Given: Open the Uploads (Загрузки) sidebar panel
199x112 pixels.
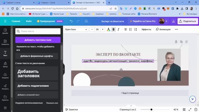Looking at the screenshot, I should (x=5, y=76).
